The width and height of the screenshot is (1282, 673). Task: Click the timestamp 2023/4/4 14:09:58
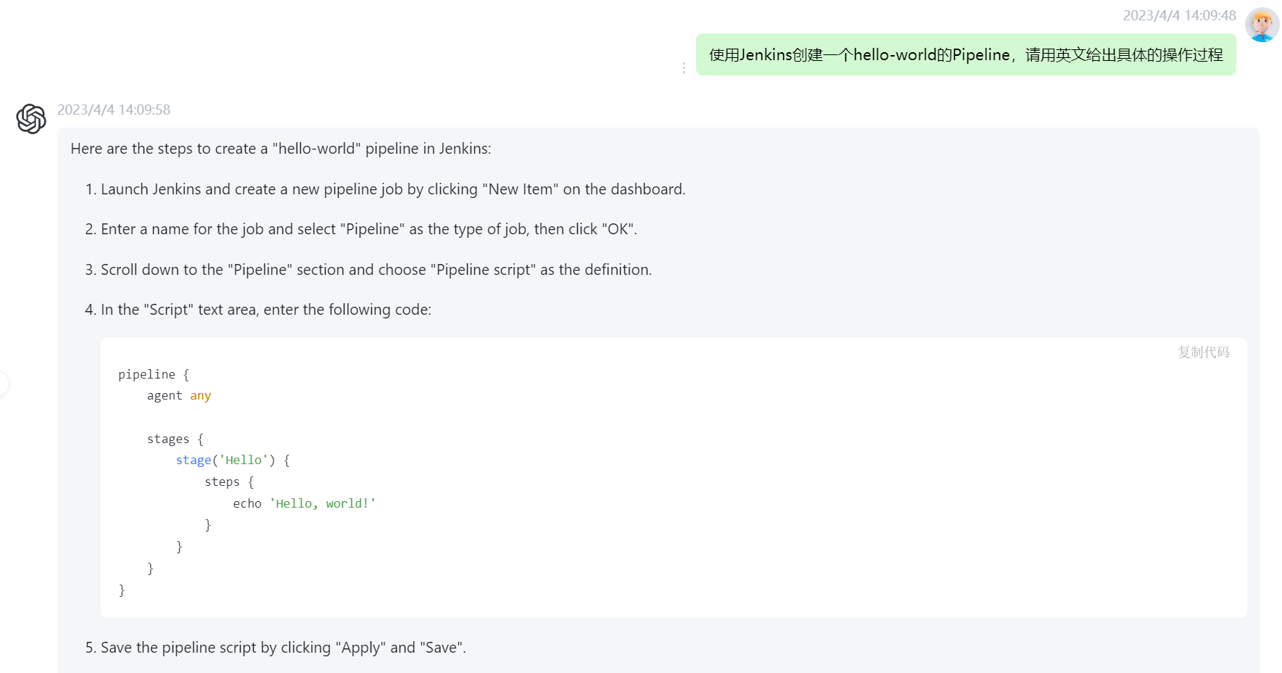tap(114, 110)
